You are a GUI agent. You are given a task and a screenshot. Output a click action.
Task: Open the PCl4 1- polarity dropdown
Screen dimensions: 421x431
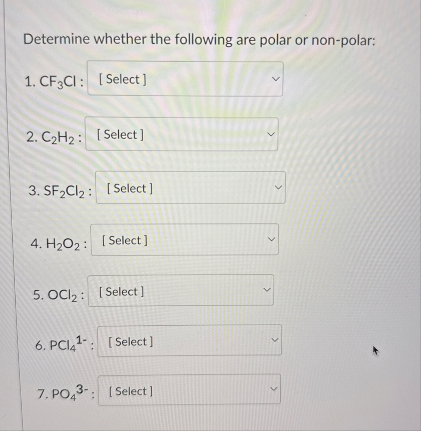(x=189, y=341)
